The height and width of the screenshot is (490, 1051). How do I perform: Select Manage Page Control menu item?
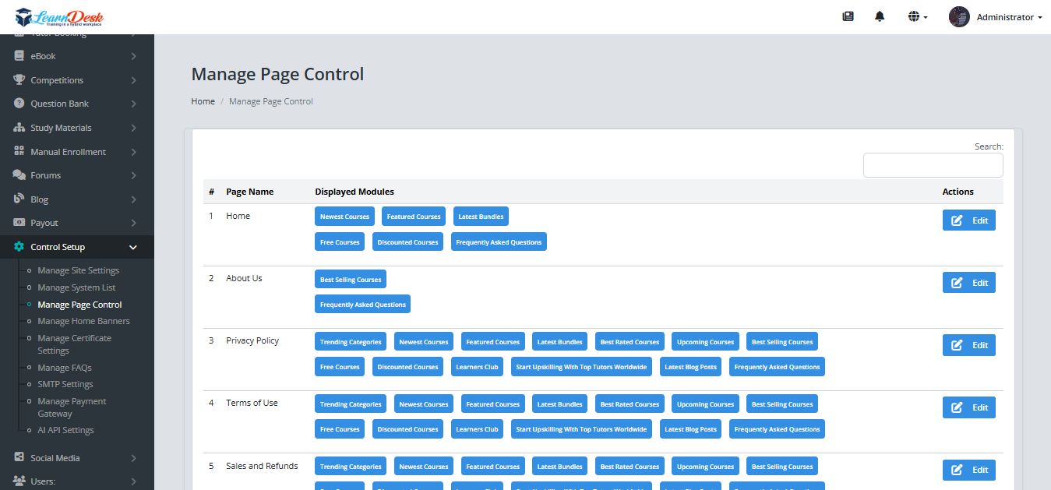(x=79, y=305)
